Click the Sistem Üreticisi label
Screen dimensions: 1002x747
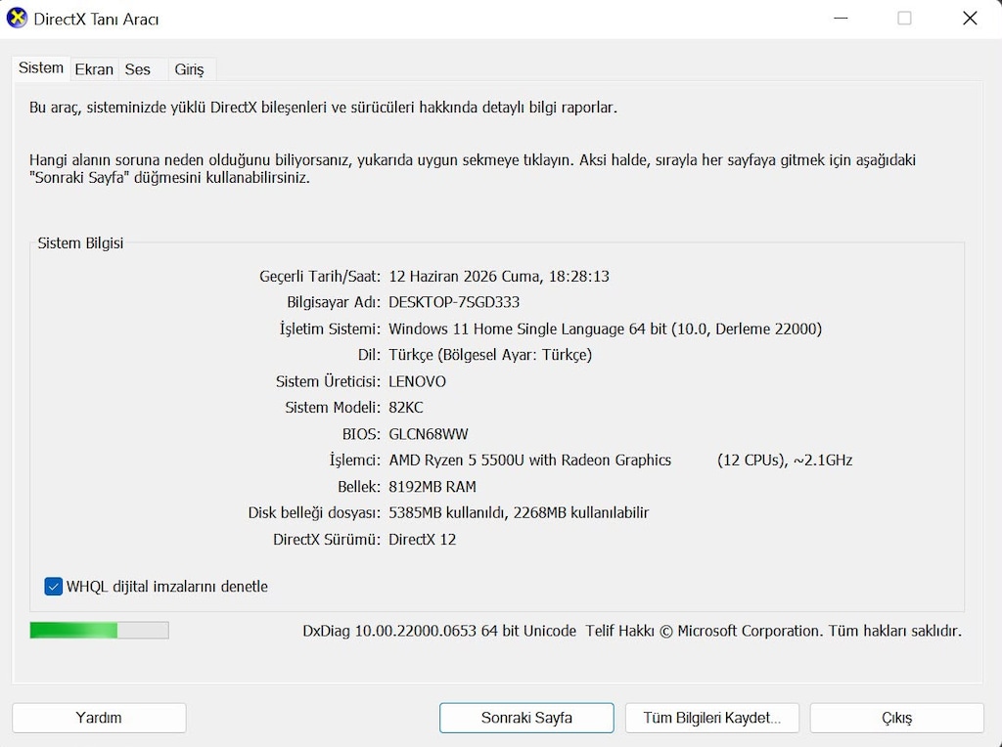point(328,381)
